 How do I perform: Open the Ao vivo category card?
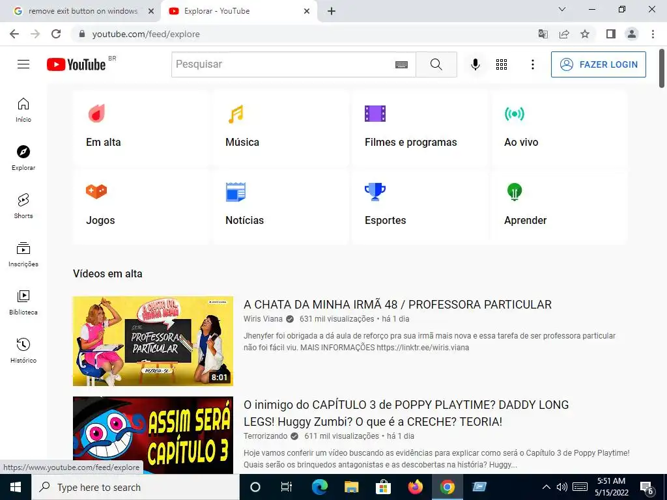point(559,128)
